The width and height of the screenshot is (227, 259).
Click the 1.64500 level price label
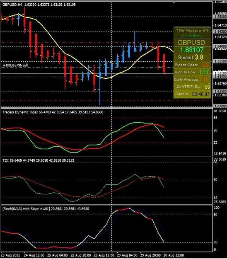(x=220, y=31)
